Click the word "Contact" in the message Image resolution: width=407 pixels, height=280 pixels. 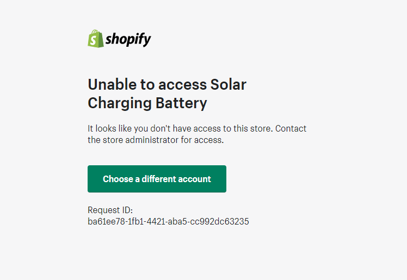pos(291,128)
